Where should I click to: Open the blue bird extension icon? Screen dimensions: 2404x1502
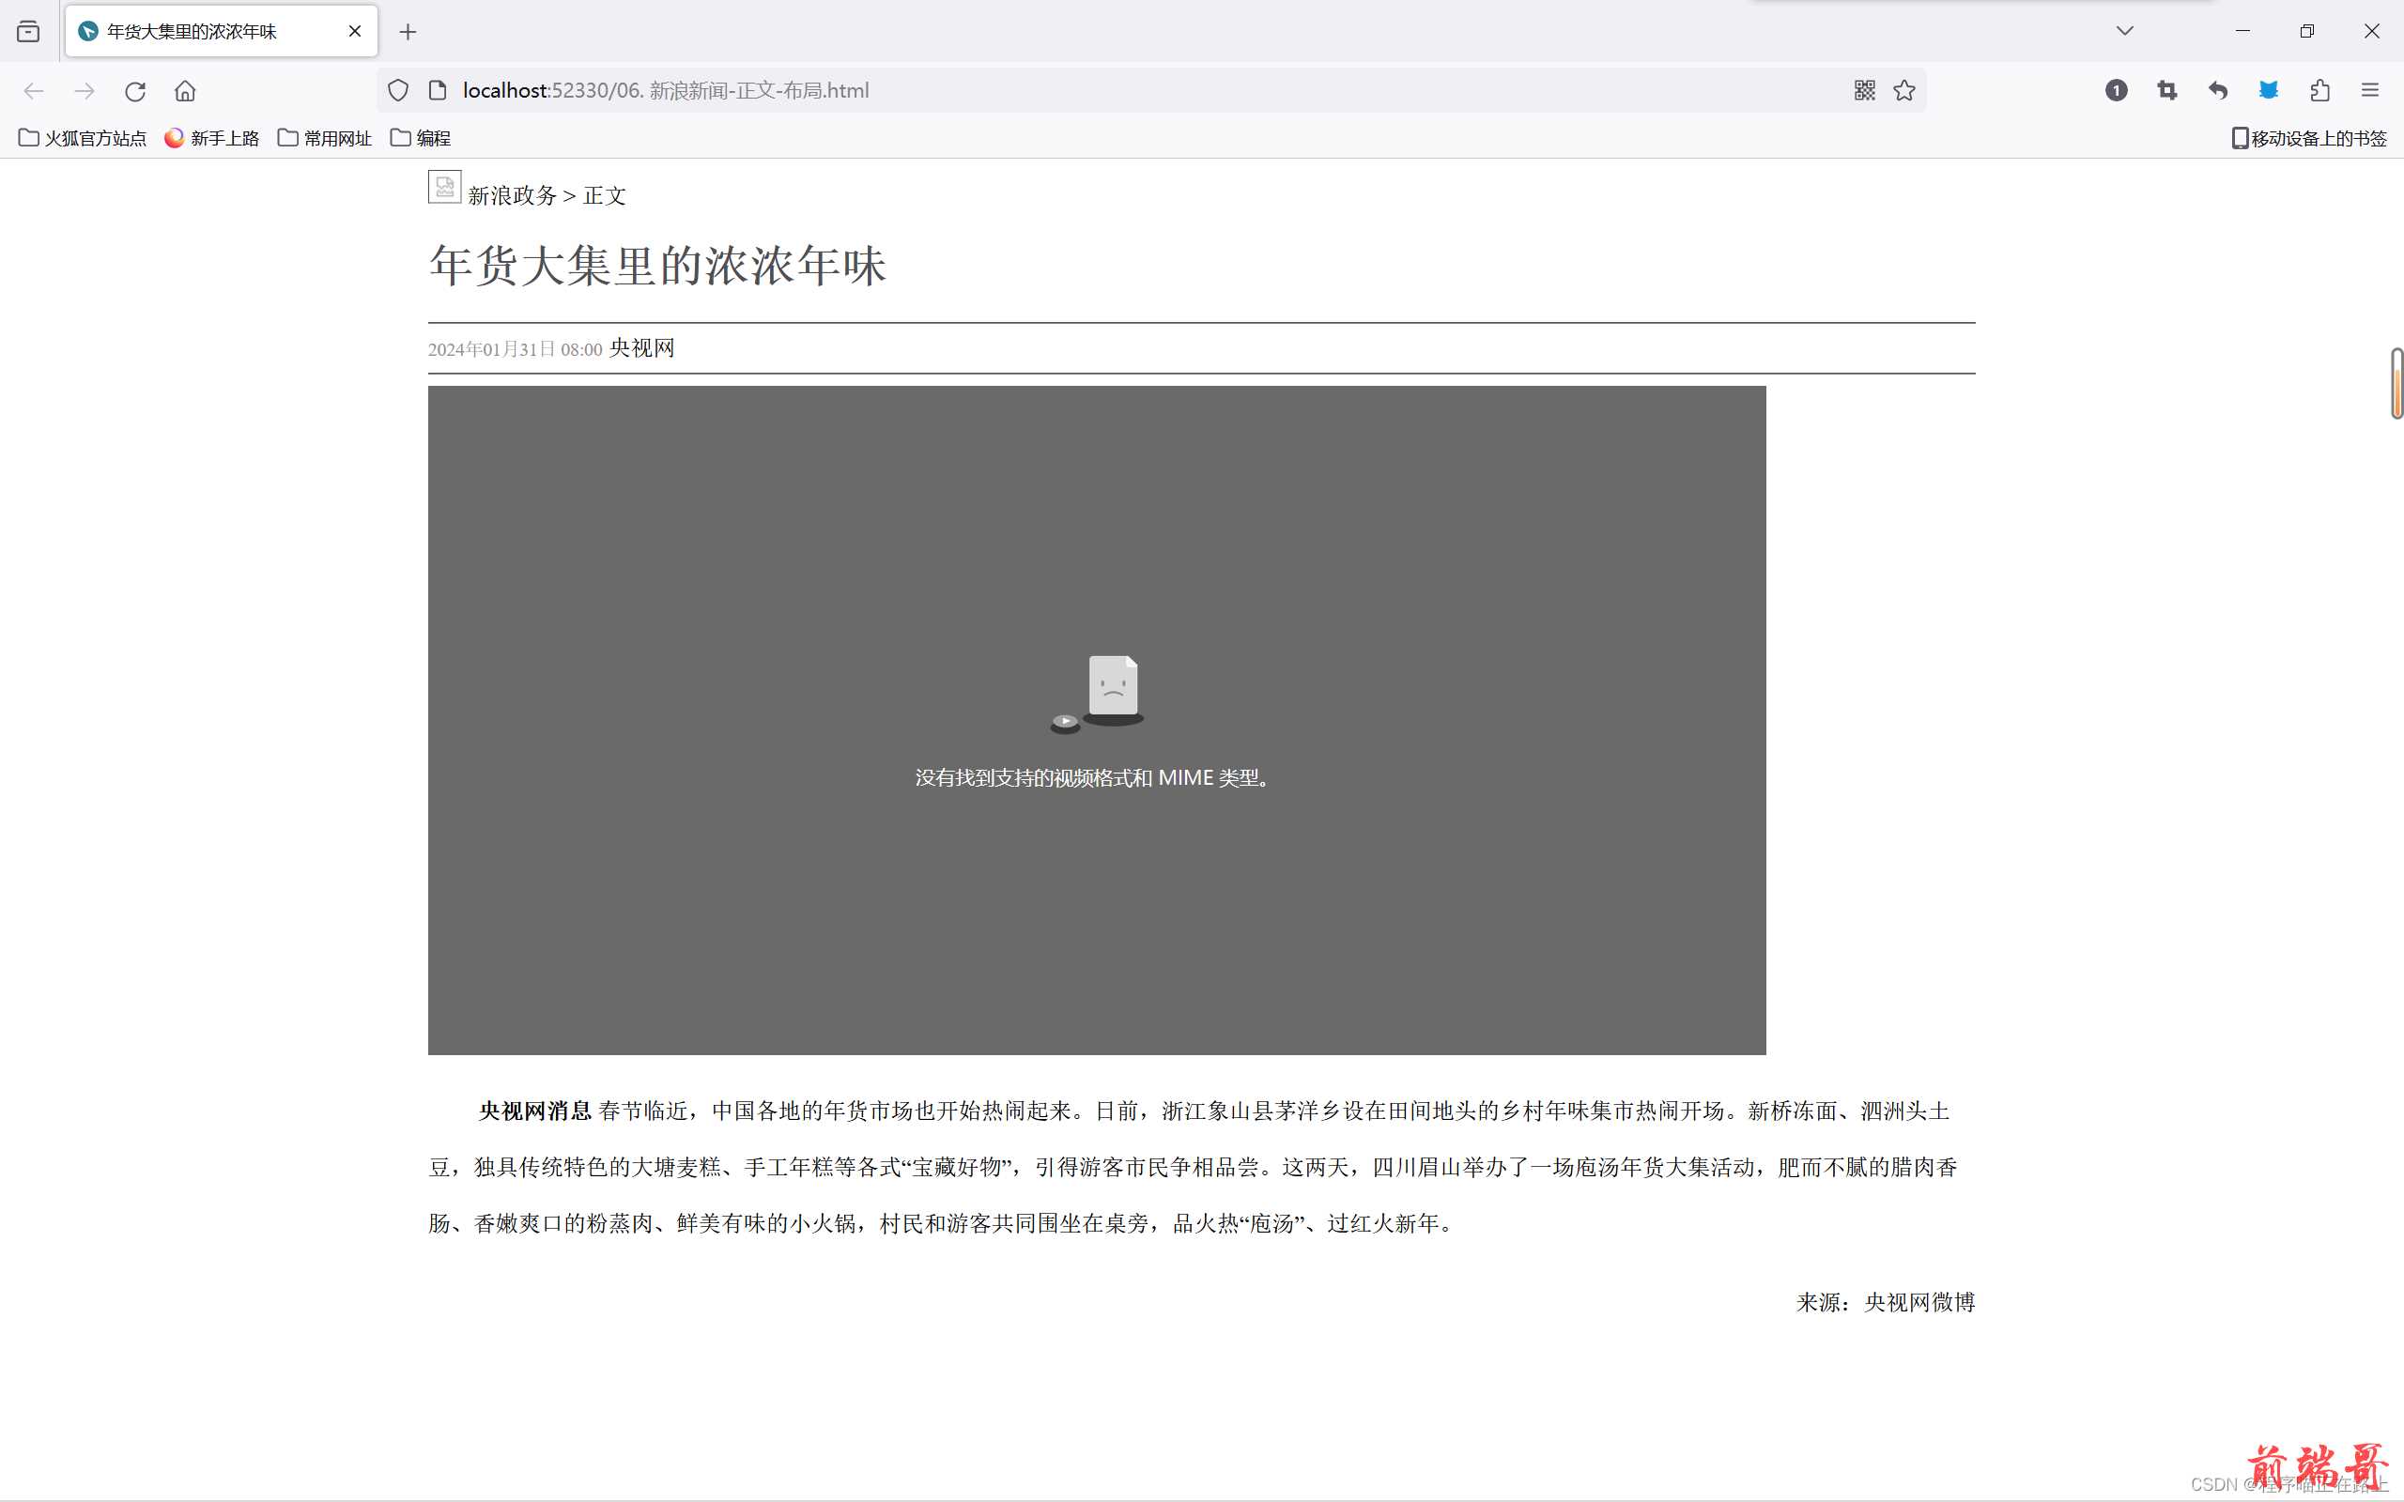pos(2268,90)
